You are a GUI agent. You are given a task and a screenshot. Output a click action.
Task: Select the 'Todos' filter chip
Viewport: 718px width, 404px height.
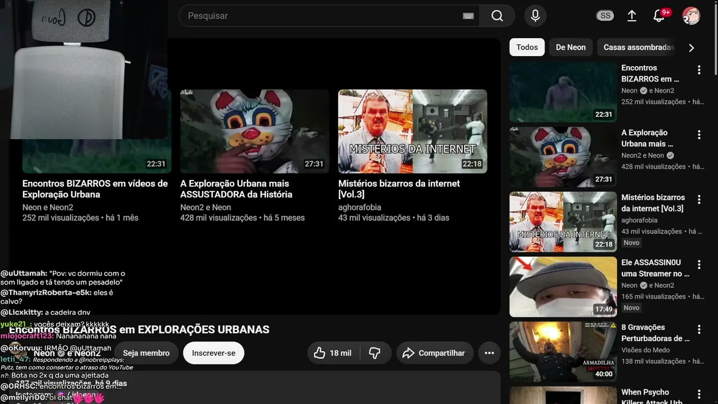tap(527, 47)
